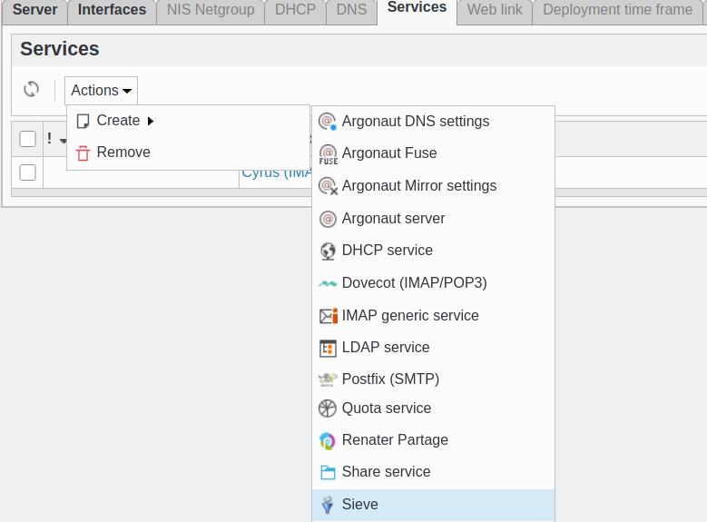707x522 pixels.
Task: Toggle the select-all checkbox in table header
Action: [27, 139]
